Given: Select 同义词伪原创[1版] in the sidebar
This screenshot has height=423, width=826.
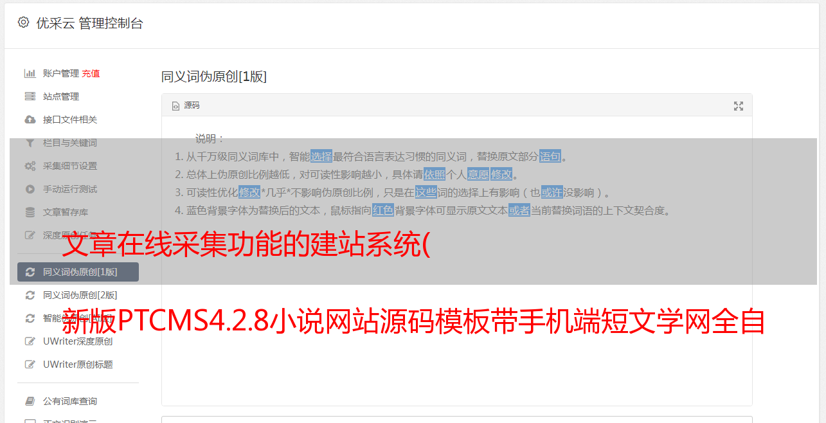Looking at the screenshot, I should pos(78,272).
